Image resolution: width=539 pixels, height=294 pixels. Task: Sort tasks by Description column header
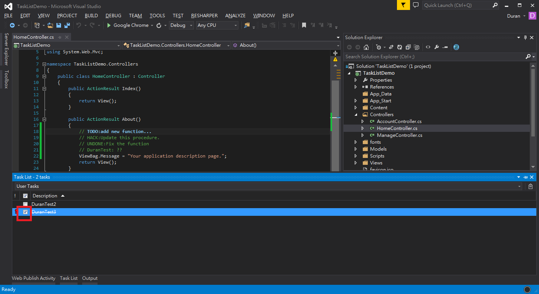tap(45, 196)
